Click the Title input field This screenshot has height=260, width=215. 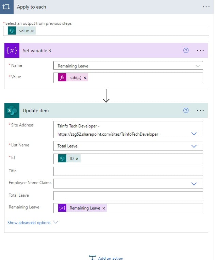click(x=128, y=171)
